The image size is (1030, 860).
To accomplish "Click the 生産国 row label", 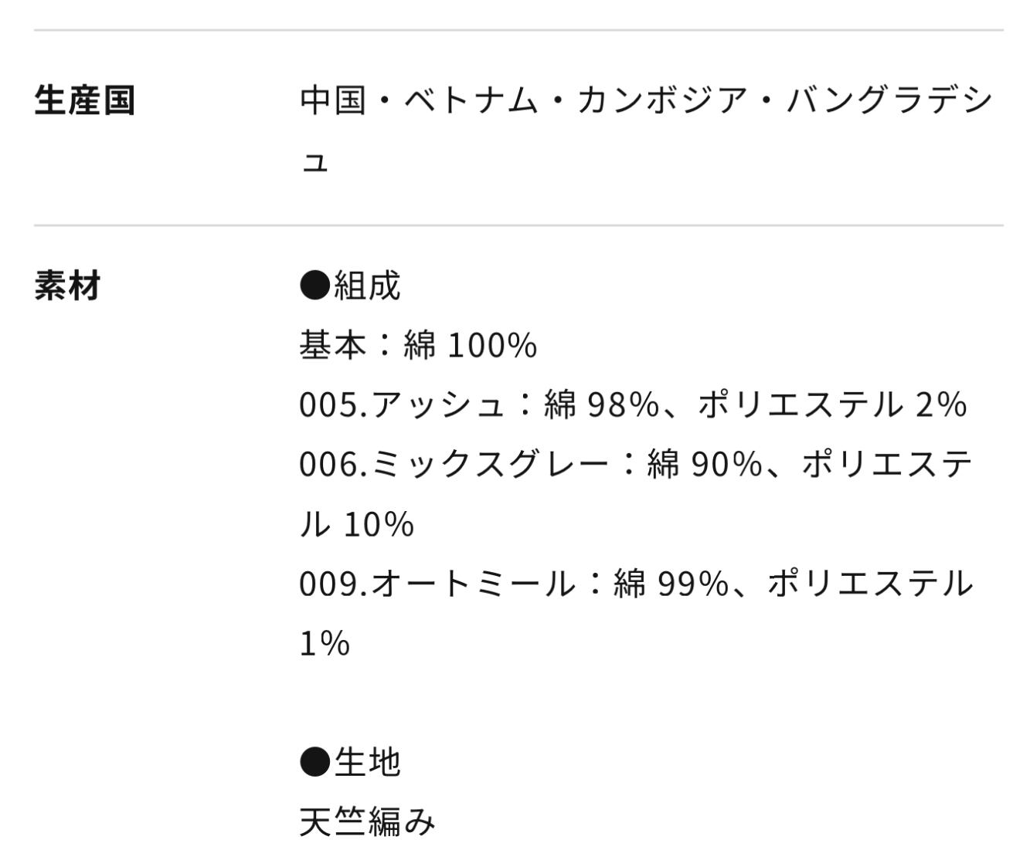I will tap(85, 102).
